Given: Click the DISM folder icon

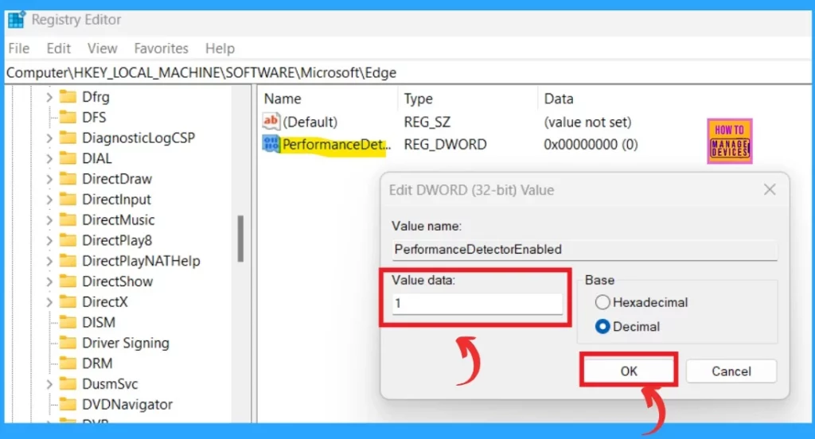Looking at the screenshot, I should click(68, 322).
